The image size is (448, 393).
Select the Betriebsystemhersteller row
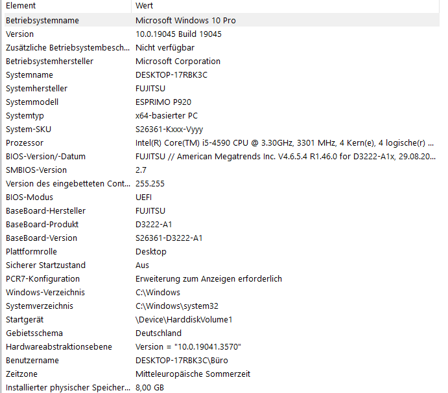[x=222, y=62]
